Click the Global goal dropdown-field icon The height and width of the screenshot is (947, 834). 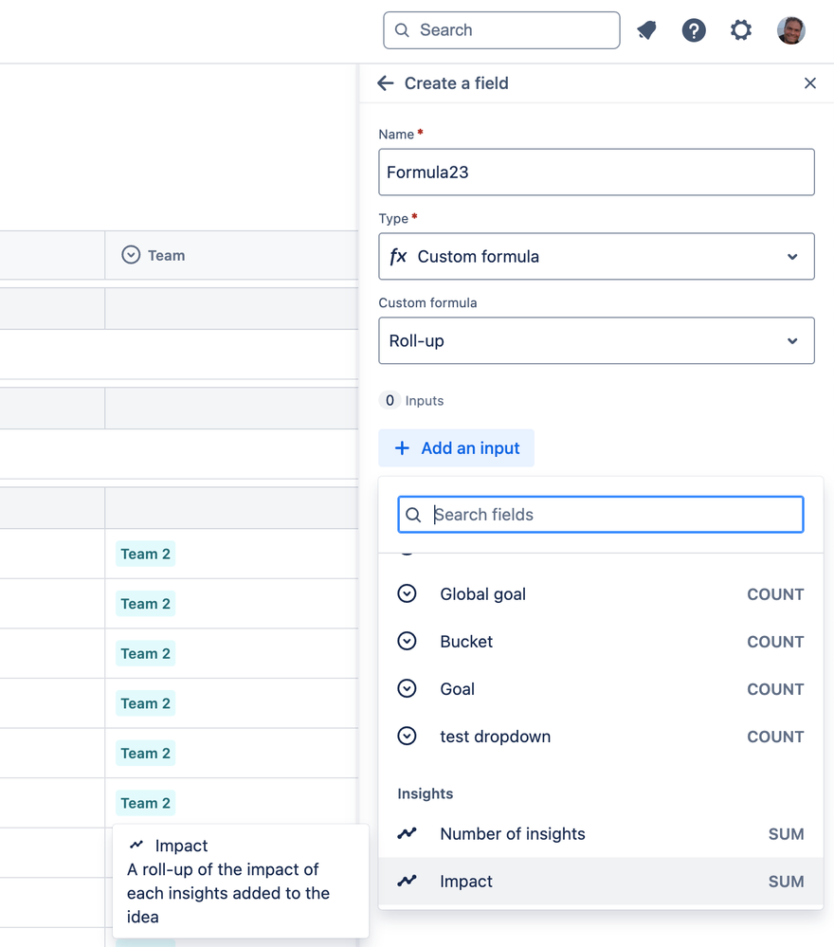coord(407,594)
